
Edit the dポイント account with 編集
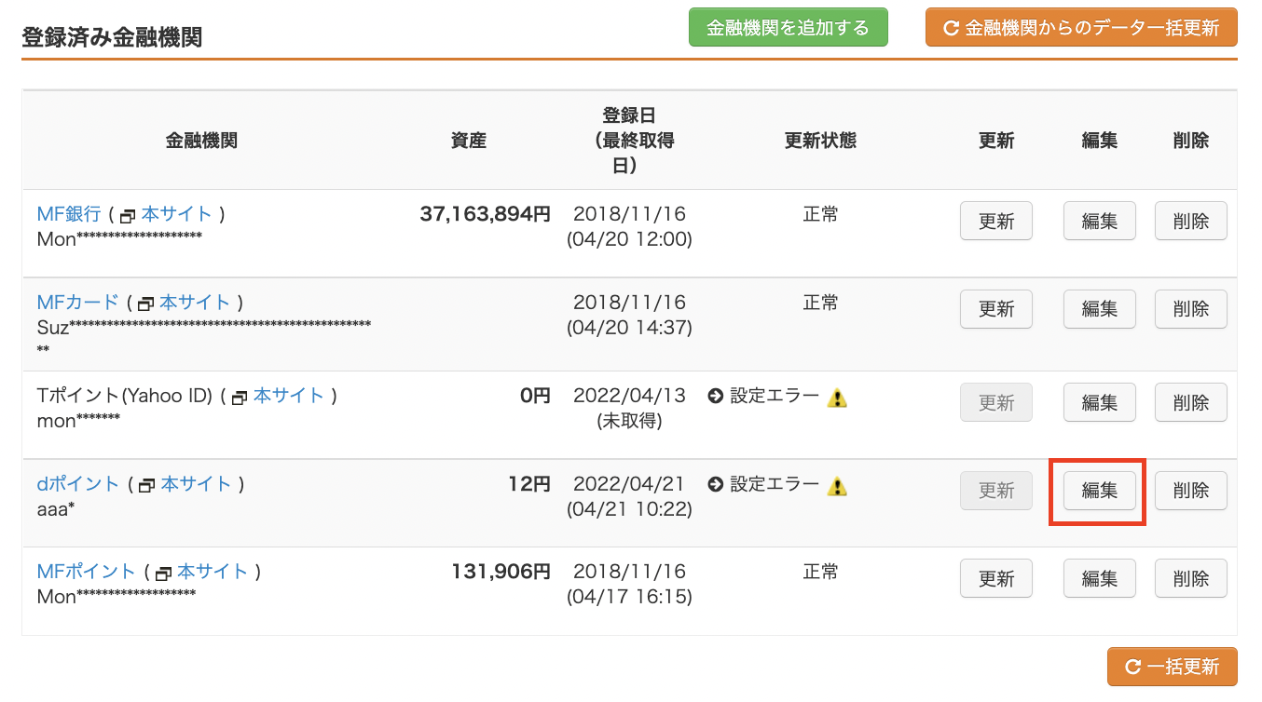(1100, 491)
